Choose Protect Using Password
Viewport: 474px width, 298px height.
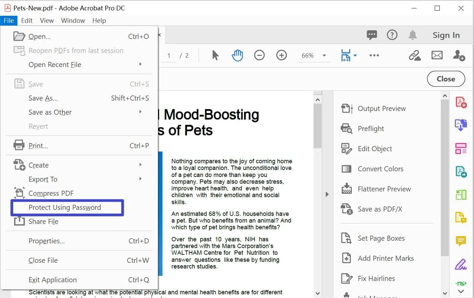click(65, 207)
